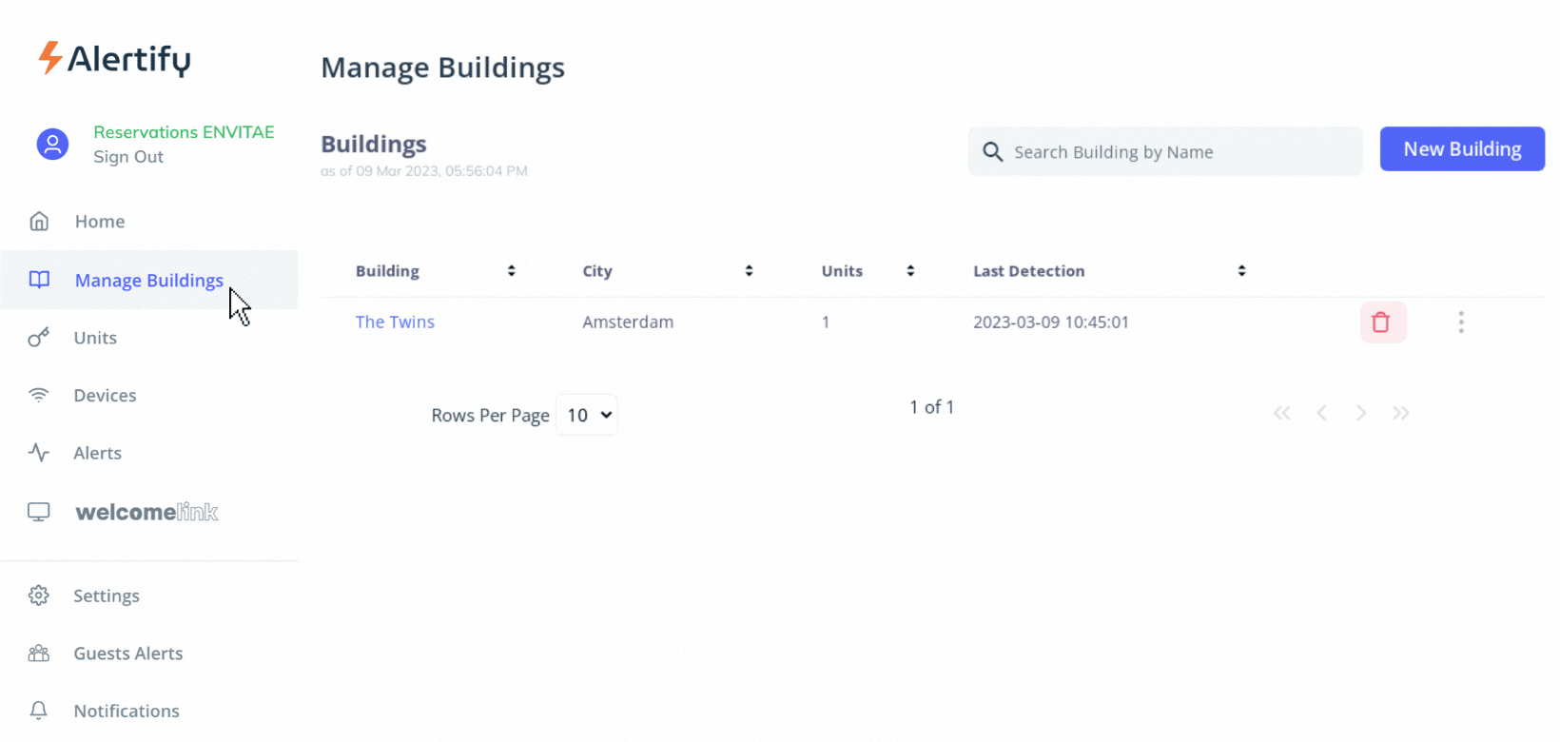Screen dimensions: 1560x742
Task: Click the Sign Out link
Action: click(x=128, y=157)
